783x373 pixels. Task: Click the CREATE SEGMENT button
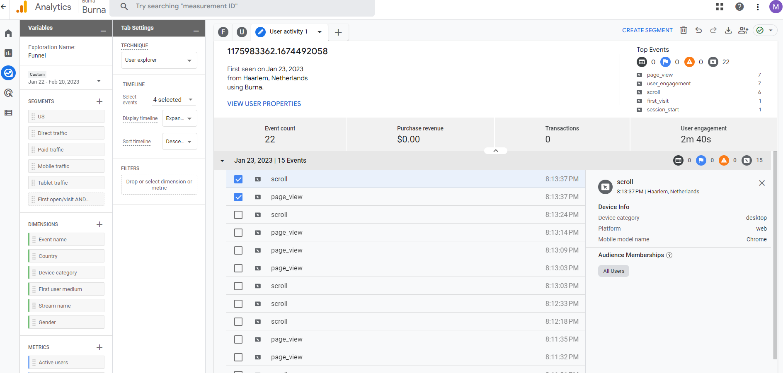(x=647, y=30)
